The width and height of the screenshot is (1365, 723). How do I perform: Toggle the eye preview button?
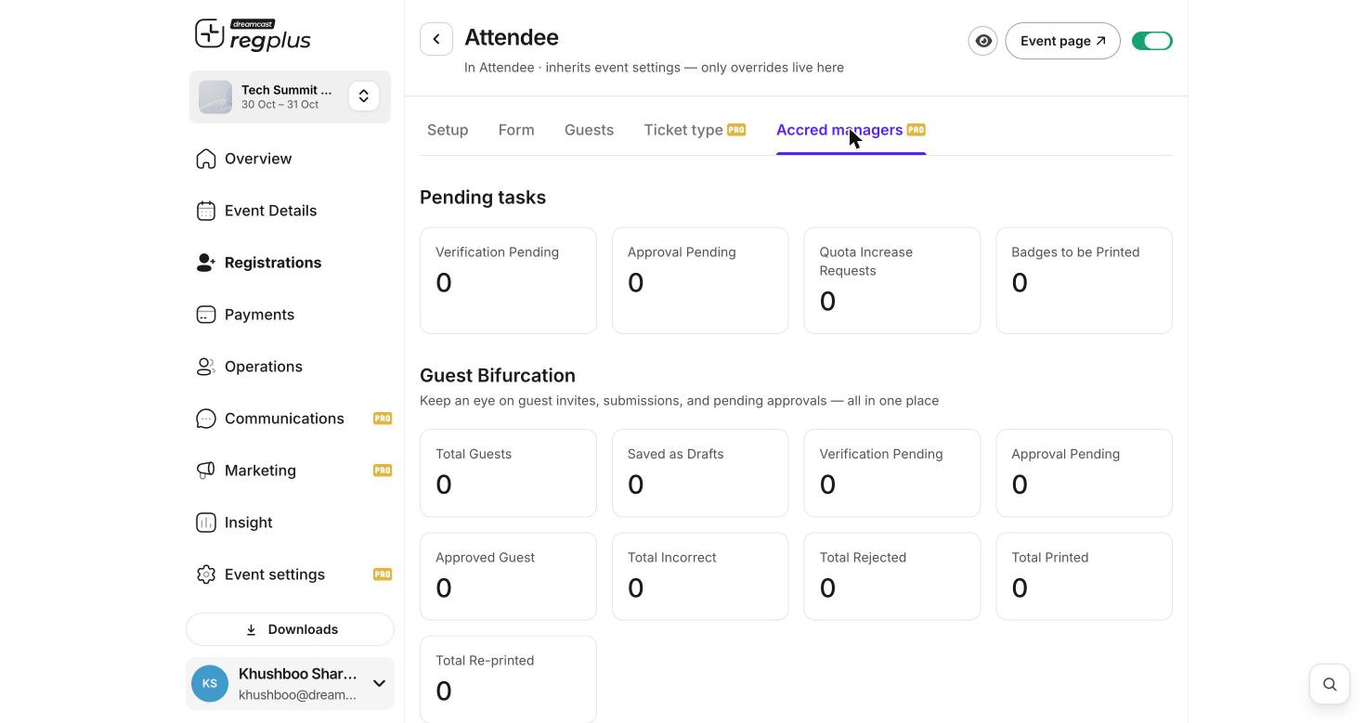(x=982, y=41)
